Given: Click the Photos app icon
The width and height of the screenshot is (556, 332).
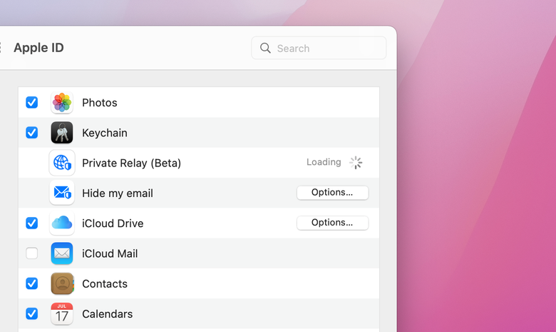Looking at the screenshot, I should 62,103.
